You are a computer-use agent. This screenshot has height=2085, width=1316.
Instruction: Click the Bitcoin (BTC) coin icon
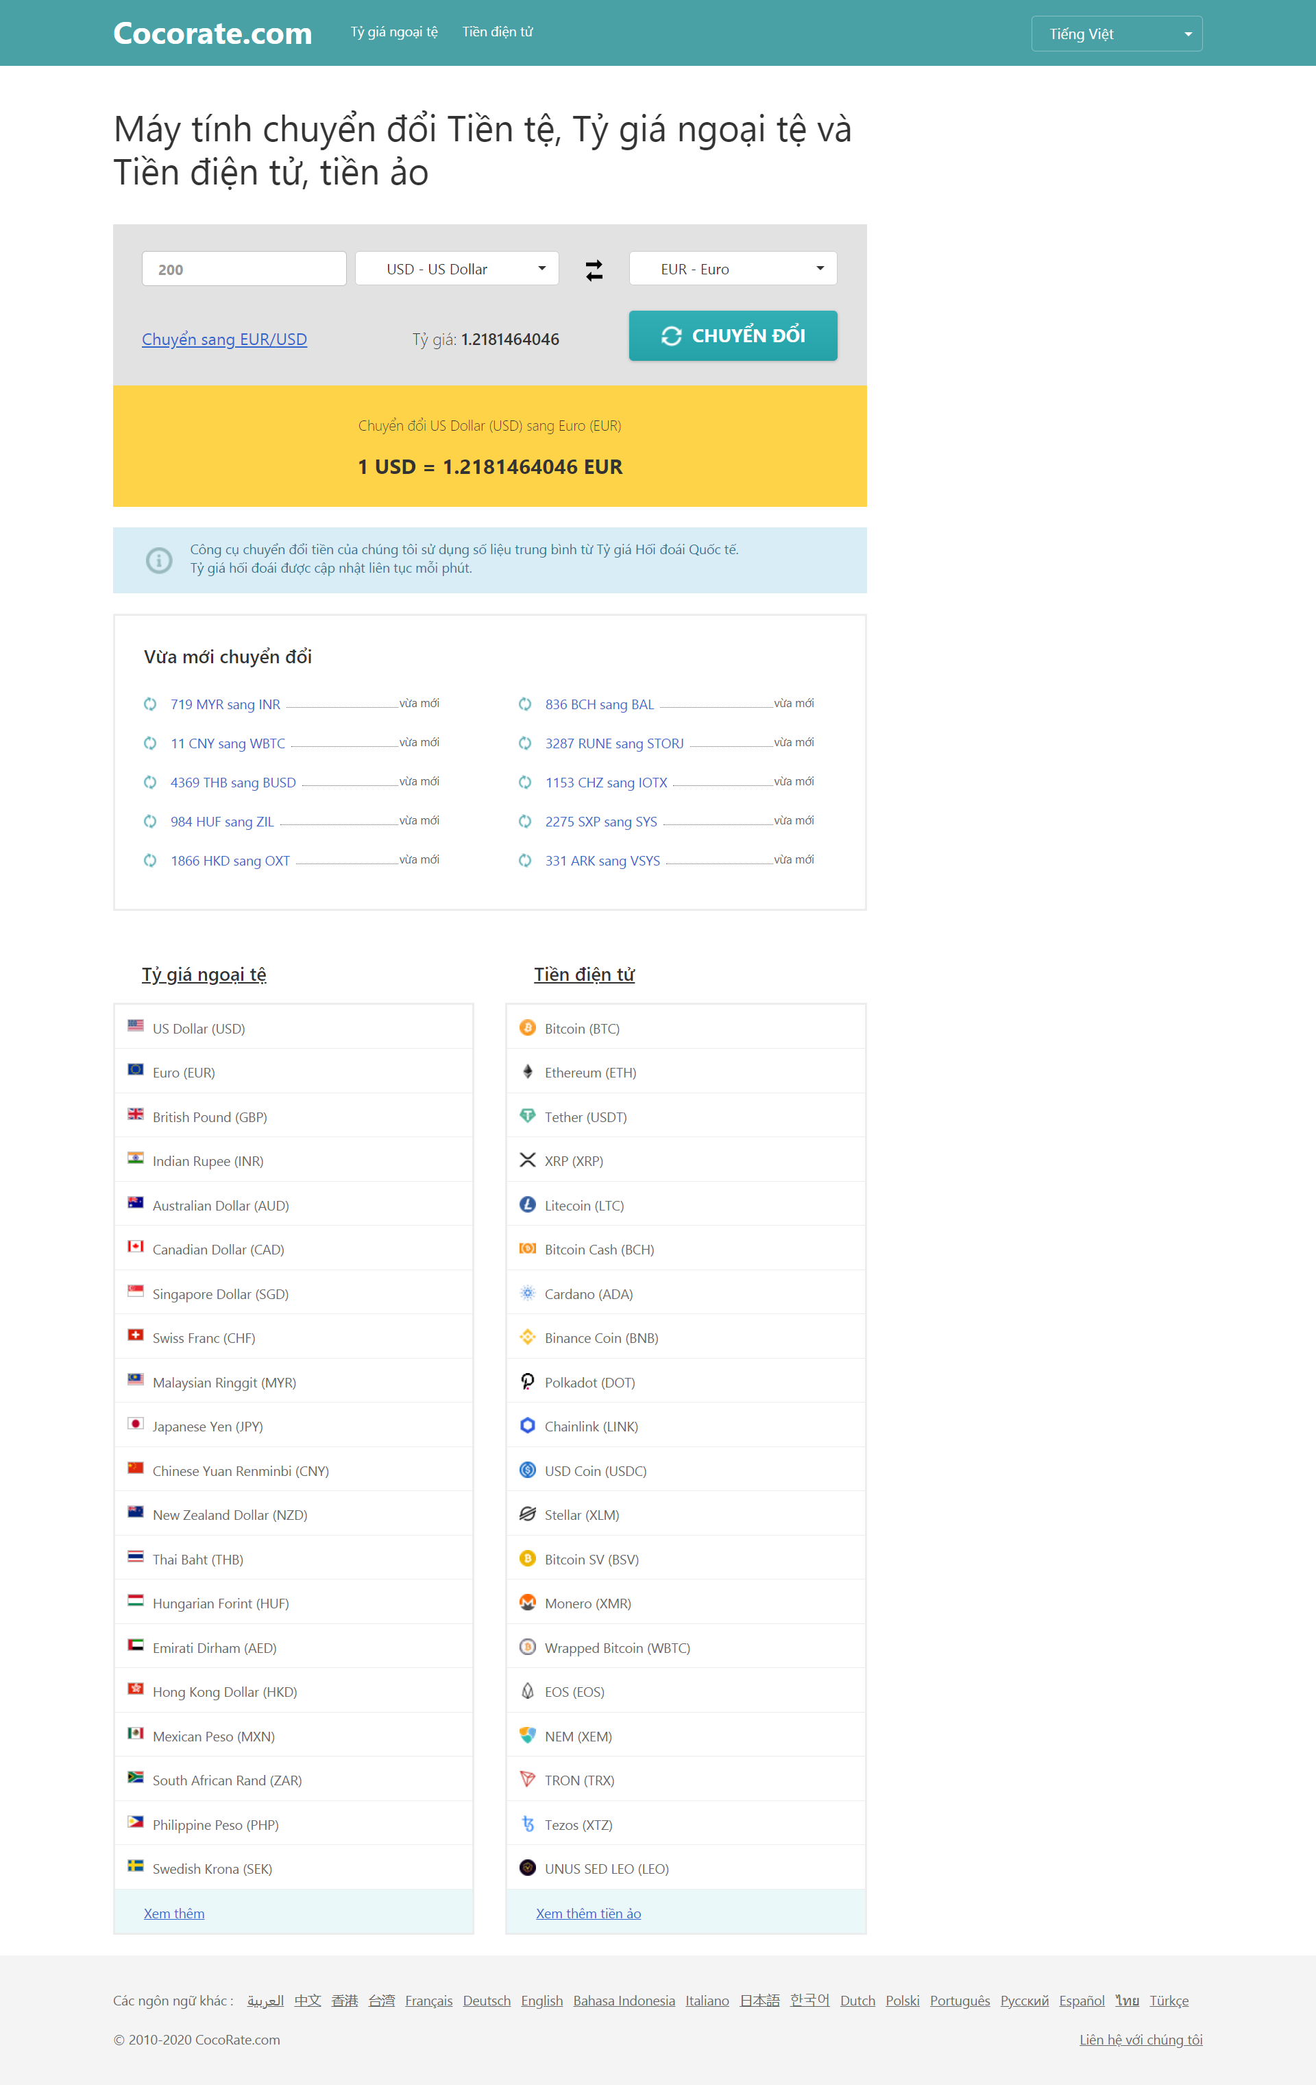click(x=527, y=1028)
